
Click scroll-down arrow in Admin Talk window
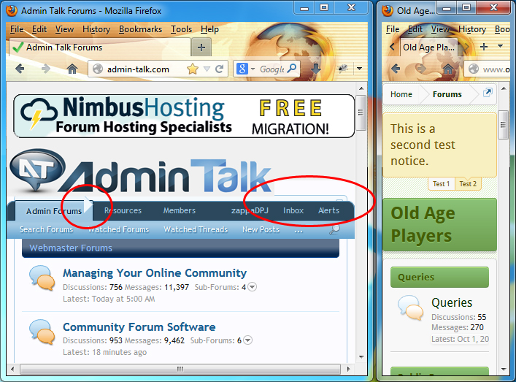point(361,356)
